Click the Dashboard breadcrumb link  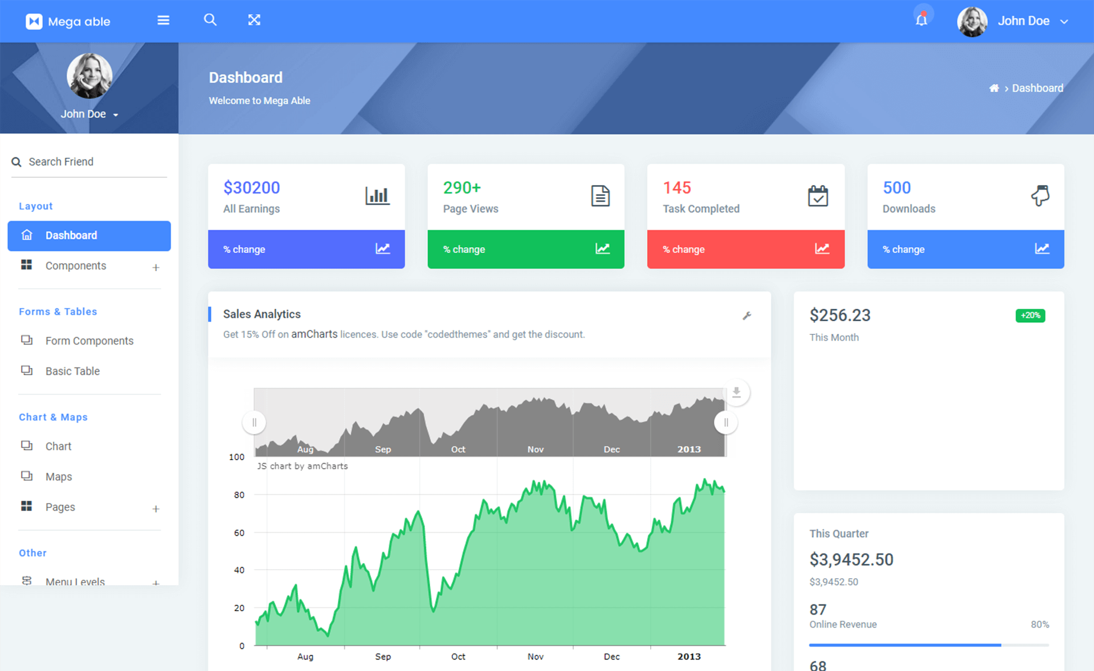click(x=1038, y=88)
